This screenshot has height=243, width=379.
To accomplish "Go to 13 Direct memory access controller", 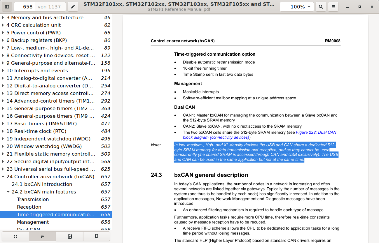I will (x=56, y=93).
